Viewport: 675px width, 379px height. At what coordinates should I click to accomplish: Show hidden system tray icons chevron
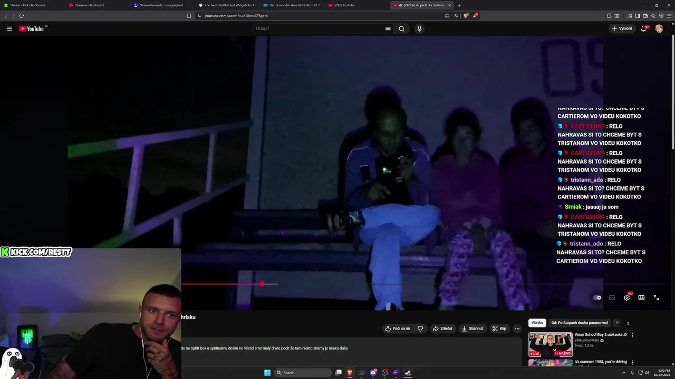pyautogui.click(x=623, y=373)
